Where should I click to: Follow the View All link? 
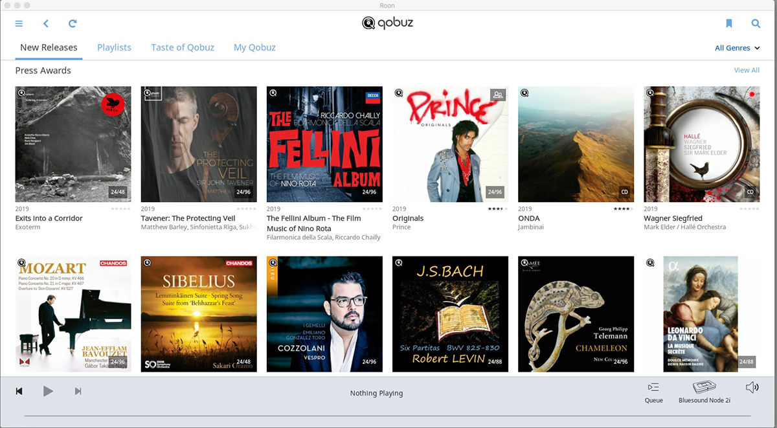[747, 70]
